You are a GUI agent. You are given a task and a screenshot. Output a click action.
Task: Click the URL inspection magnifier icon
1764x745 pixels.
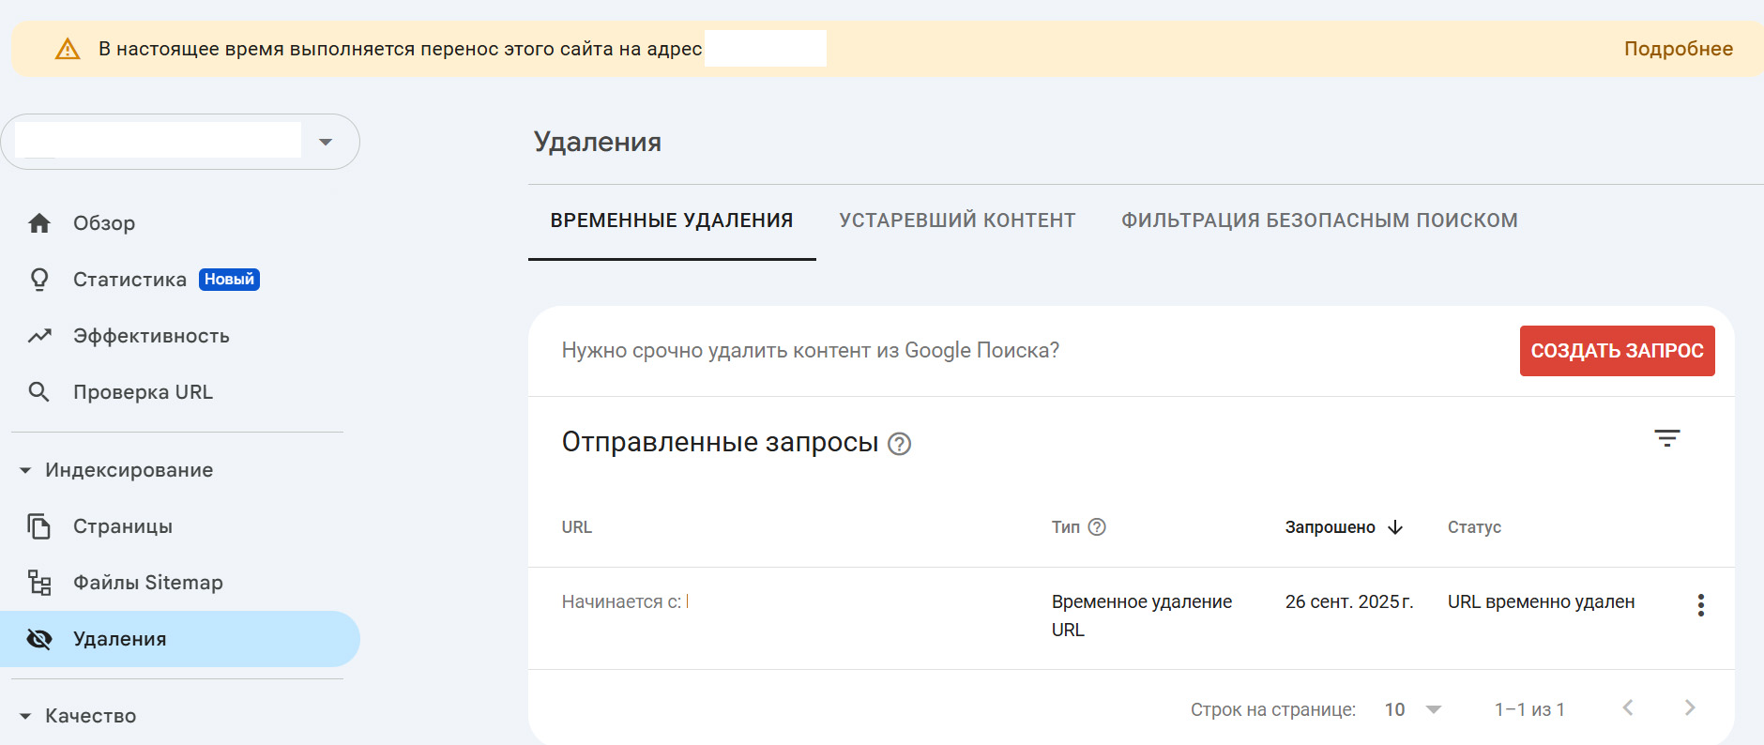click(39, 392)
